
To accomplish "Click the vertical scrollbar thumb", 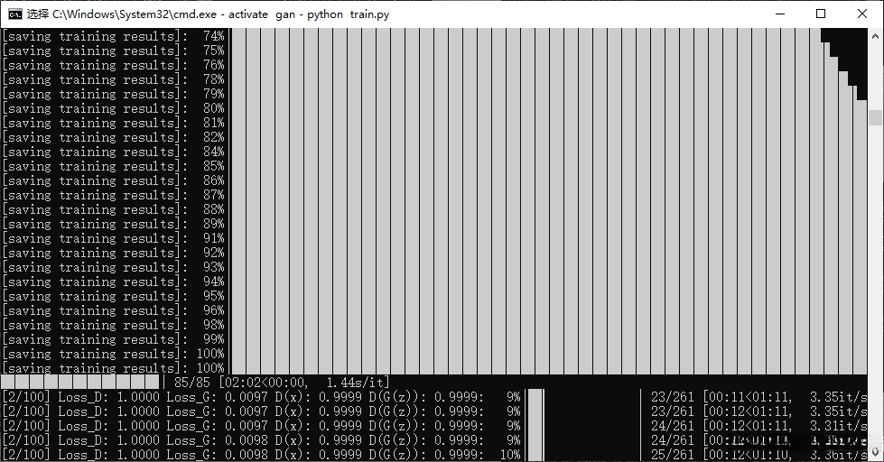I will click(x=876, y=117).
